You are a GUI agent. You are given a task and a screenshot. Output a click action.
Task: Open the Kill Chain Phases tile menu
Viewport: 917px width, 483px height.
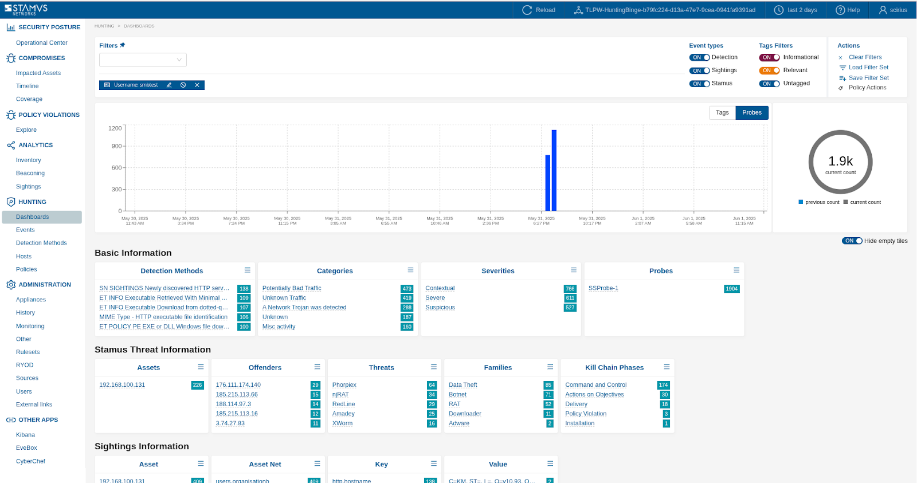point(667,367)
